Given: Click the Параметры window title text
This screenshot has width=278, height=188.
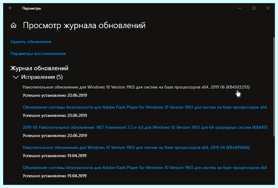Looking at the screenshot, I should pyautogui.click(x=32, y=8).
